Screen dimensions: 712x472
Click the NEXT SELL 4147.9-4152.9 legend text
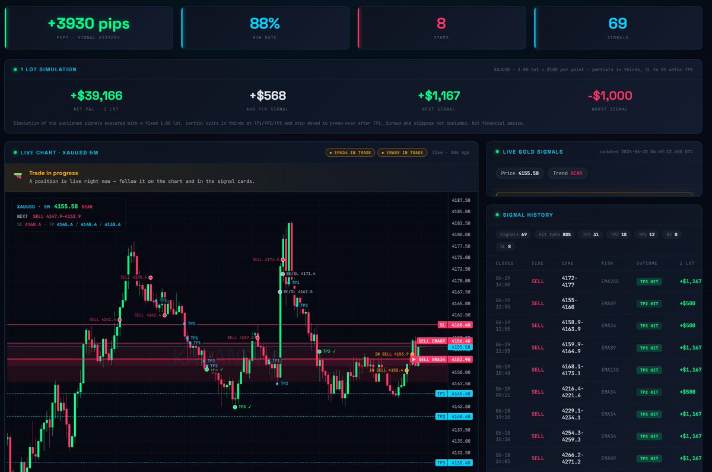coord(49,216)
